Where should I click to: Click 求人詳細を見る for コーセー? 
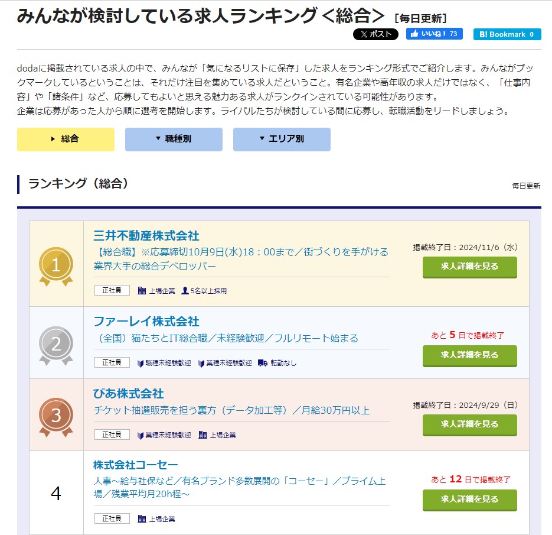[469, 500]
